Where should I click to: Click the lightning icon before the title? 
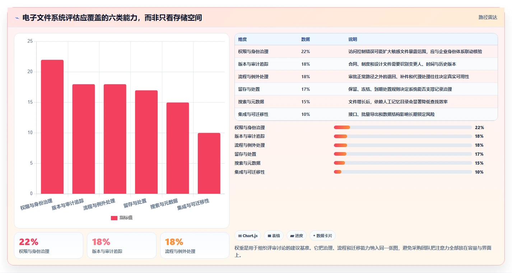[x=17, y=18]
